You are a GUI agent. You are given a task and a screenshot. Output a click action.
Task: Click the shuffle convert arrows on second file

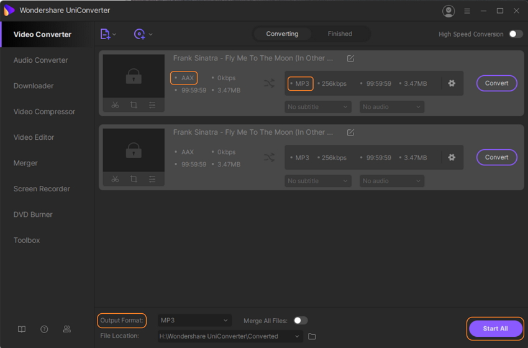click(270, 157)
